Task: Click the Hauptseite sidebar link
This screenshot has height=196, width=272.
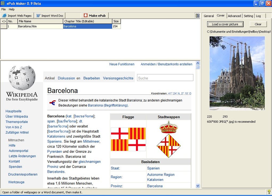Action: click(14, 111)
